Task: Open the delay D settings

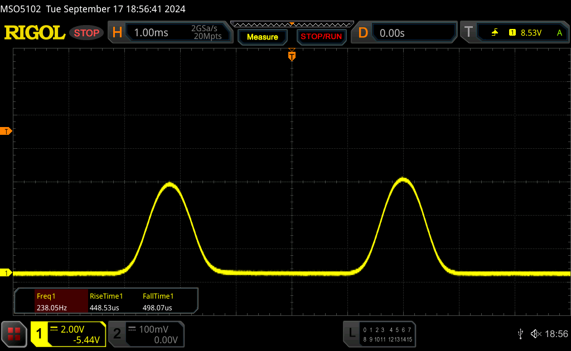Action: (x=363, y=33)
